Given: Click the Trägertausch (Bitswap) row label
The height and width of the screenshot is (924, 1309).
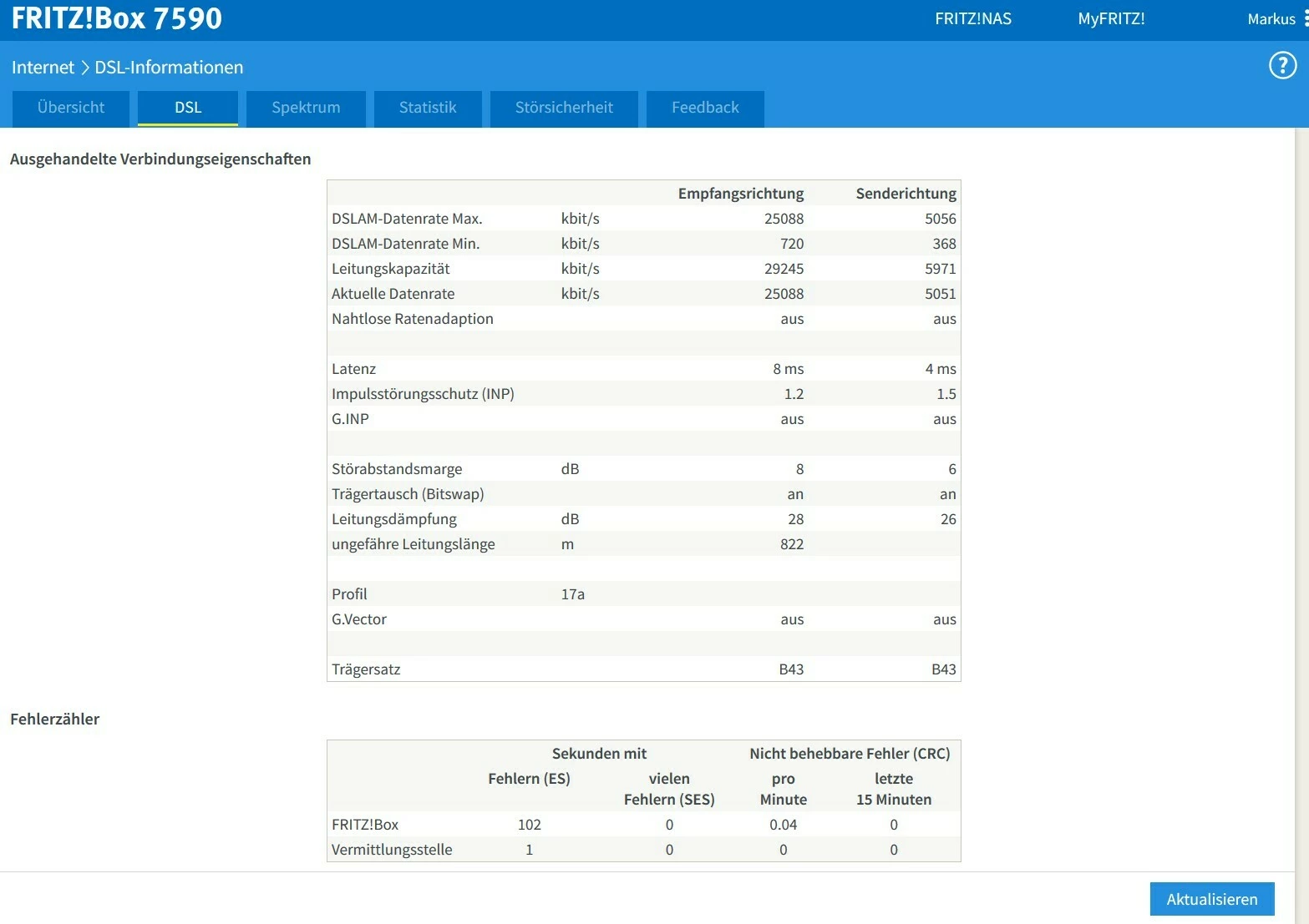Looking at the screenshot, I should (x=408, y=494).
